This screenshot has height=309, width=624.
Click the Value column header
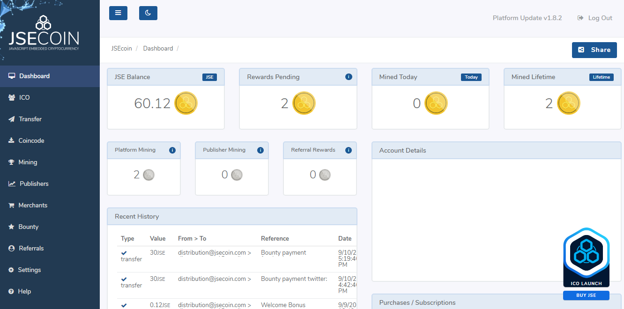click(x=158, y=238)
